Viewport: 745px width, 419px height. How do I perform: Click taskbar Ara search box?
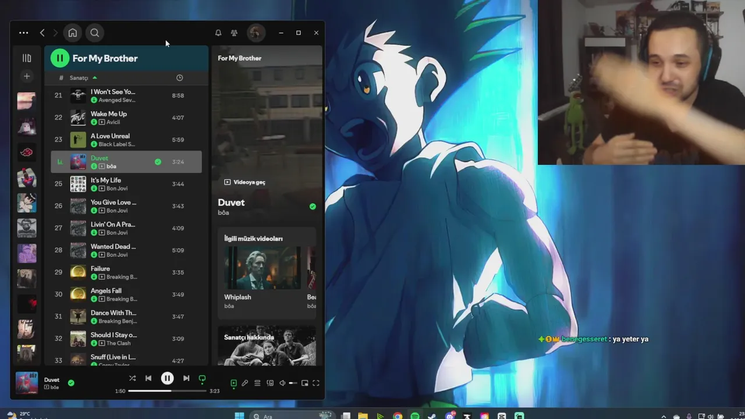click(291, 416)
